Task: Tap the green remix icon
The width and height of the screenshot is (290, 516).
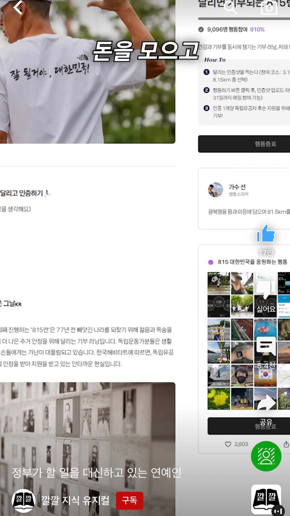Action: pyautogui.click(x=266, y=456)
